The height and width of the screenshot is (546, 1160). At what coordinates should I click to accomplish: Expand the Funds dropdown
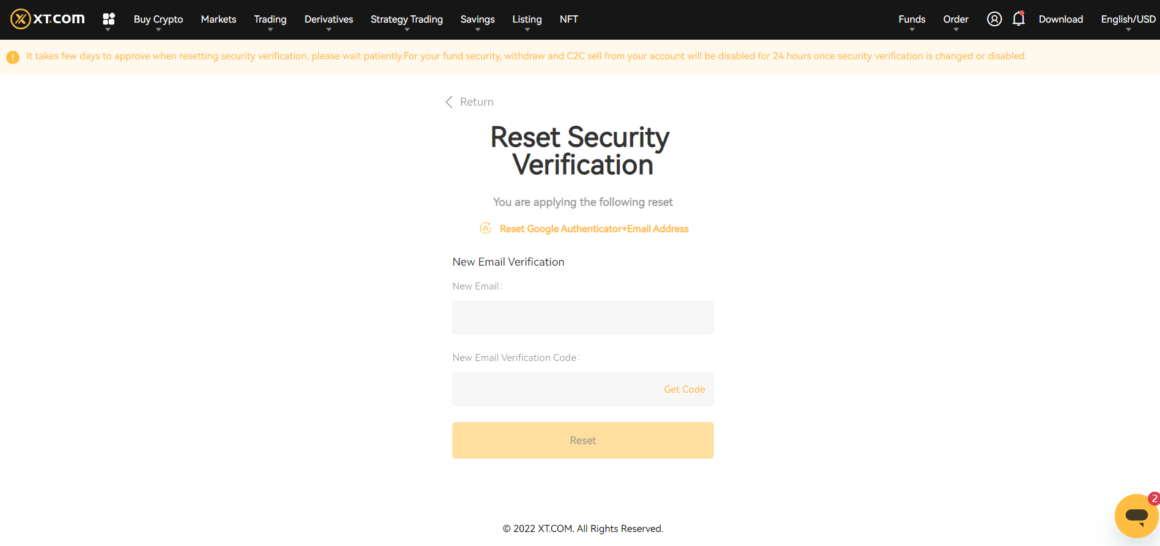pyautogui.click(x=911, y=20)
